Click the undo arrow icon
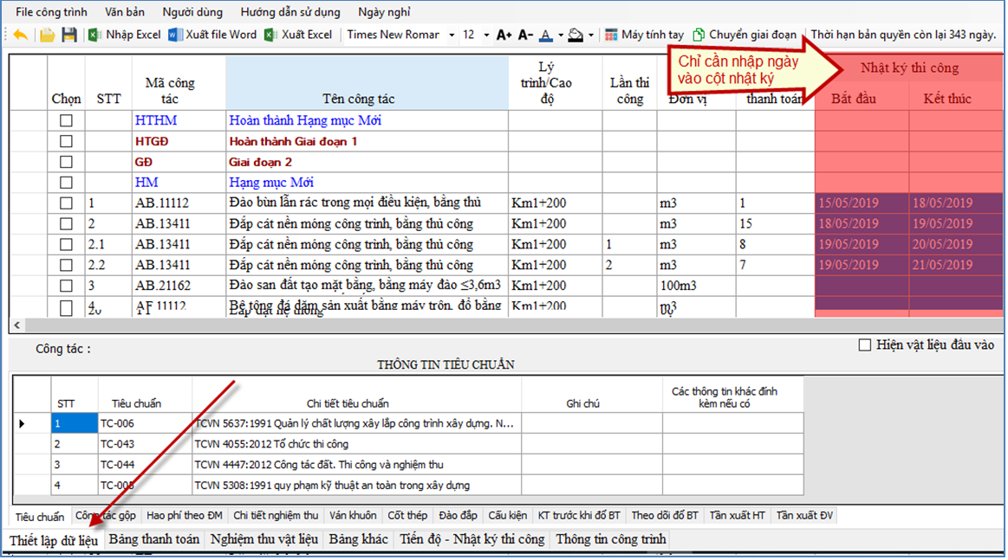This screenshot has height=560, width=1008. click(x=20, y=35)
